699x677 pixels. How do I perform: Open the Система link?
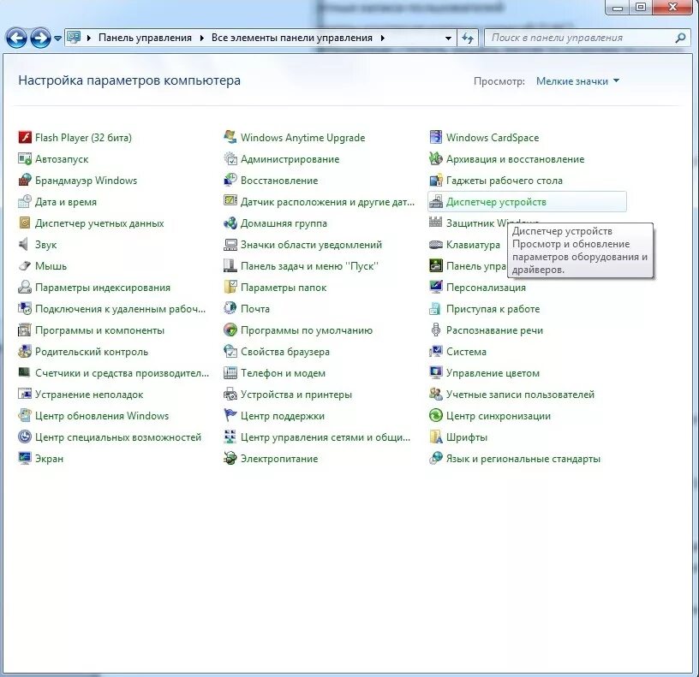tap(466, 352)
